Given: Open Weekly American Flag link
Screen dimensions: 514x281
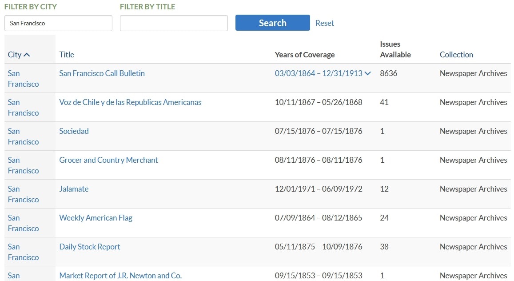Looking at the screenshot, I should pyautogui.click(x=96, y=218).
